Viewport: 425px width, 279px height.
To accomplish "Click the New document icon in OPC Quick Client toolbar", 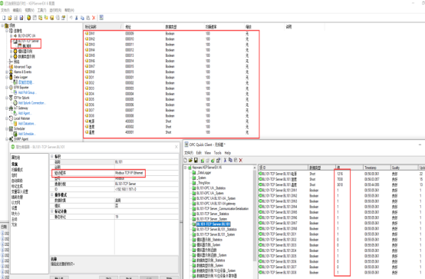I will [186, 161].
